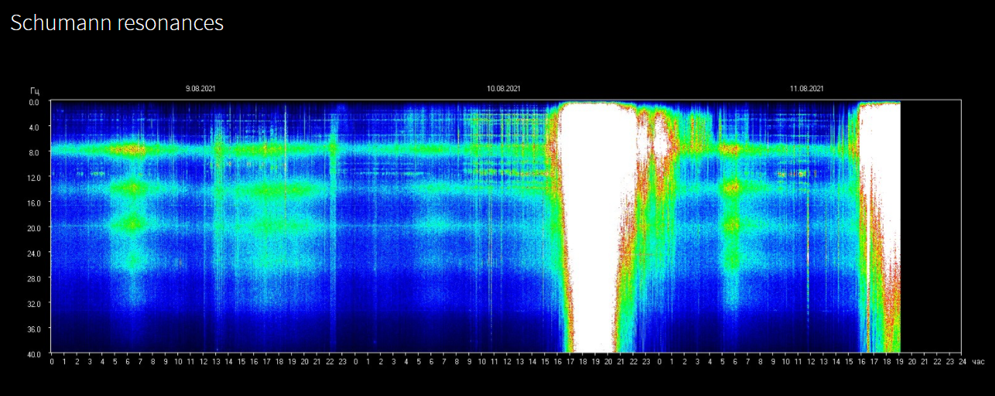Select the 11.08.2021 date label
The height and width of the screenshot is (396, 995).
click(807, 89)
